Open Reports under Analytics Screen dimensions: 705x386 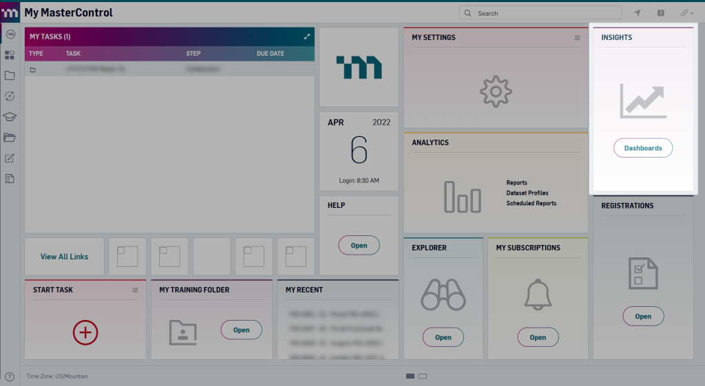[x=516, y=182]
